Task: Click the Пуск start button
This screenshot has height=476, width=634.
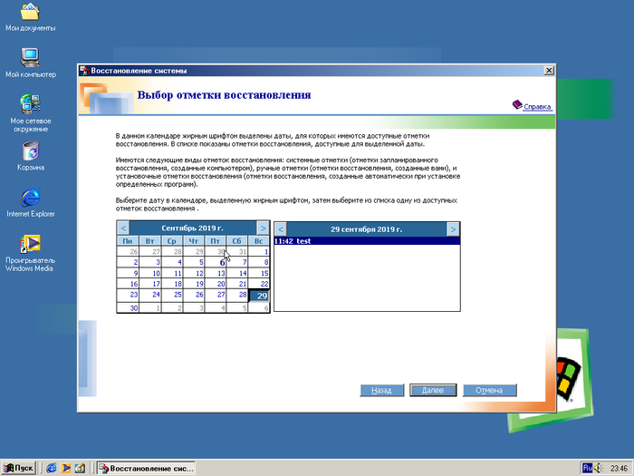Action: coord(19,469)
